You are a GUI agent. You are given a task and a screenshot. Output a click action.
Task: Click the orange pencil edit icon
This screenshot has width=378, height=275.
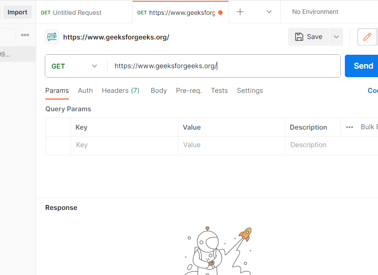coord(367,37)
